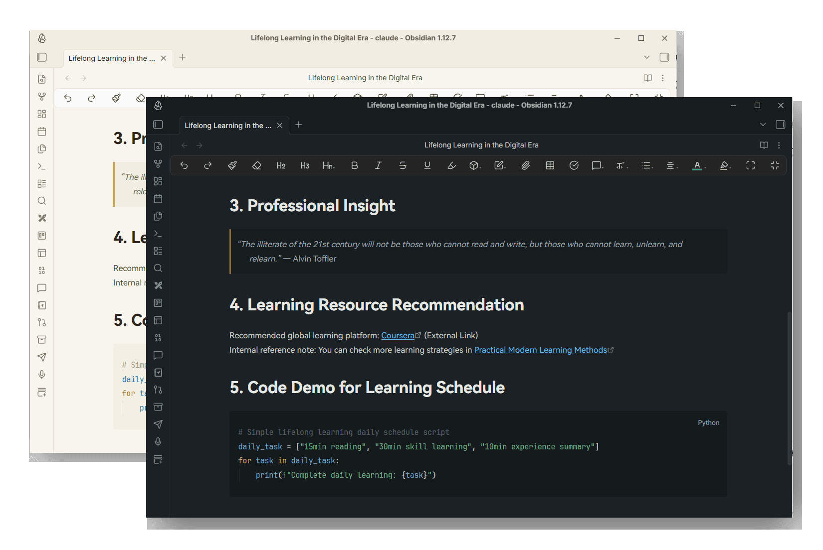Image resolution: width=823 pixels, height=550 pixels.
Task: Toggle the right sidebar in front window
Action: coord(781,125)
